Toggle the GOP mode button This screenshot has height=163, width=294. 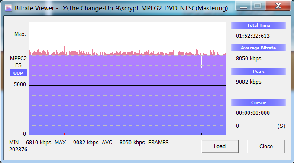click(x=18, y=73)
